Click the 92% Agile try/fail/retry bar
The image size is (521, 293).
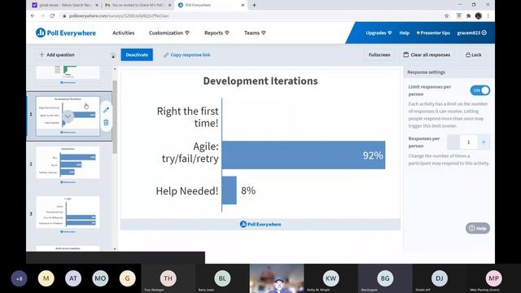[x=304, y=155]
